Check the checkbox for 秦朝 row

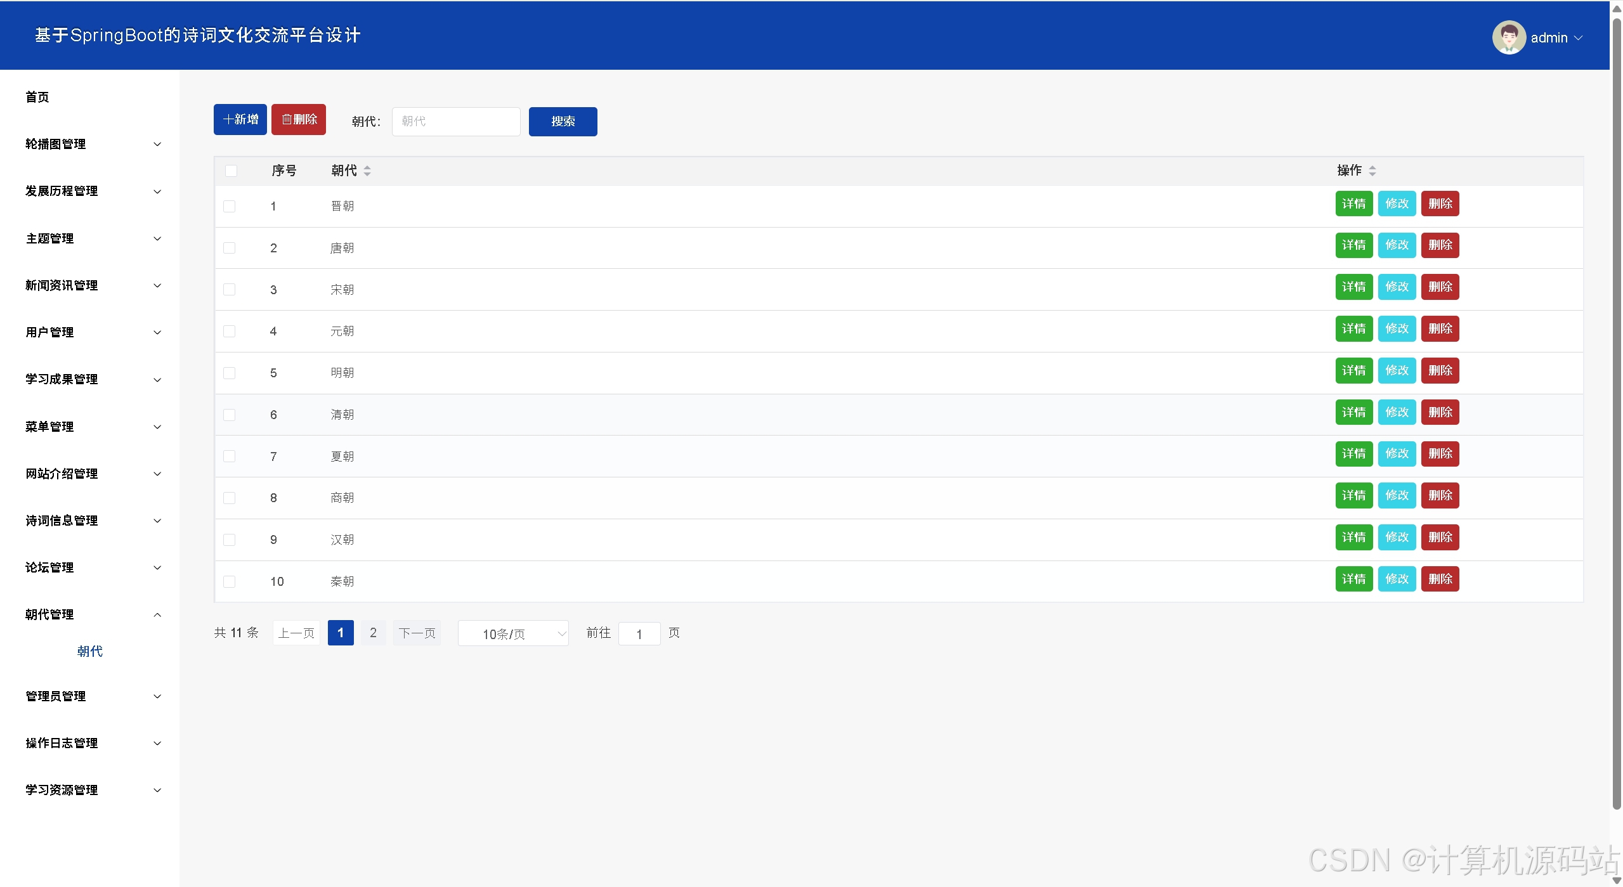230,581
